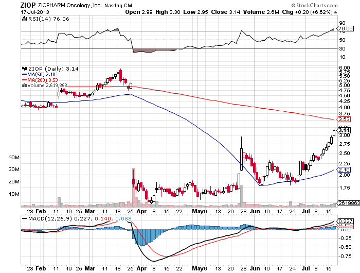Click the candlestick icon before ZIOP (Daily)
This screenshot has width=360, height=273.
(24, 69)
